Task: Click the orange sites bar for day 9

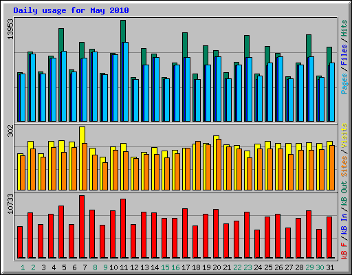Action: [x=105, y=176]
